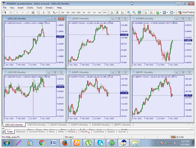Click the 1.30112 price label on USDCAD
196x148 pixels.
click(x=60, y=36)
